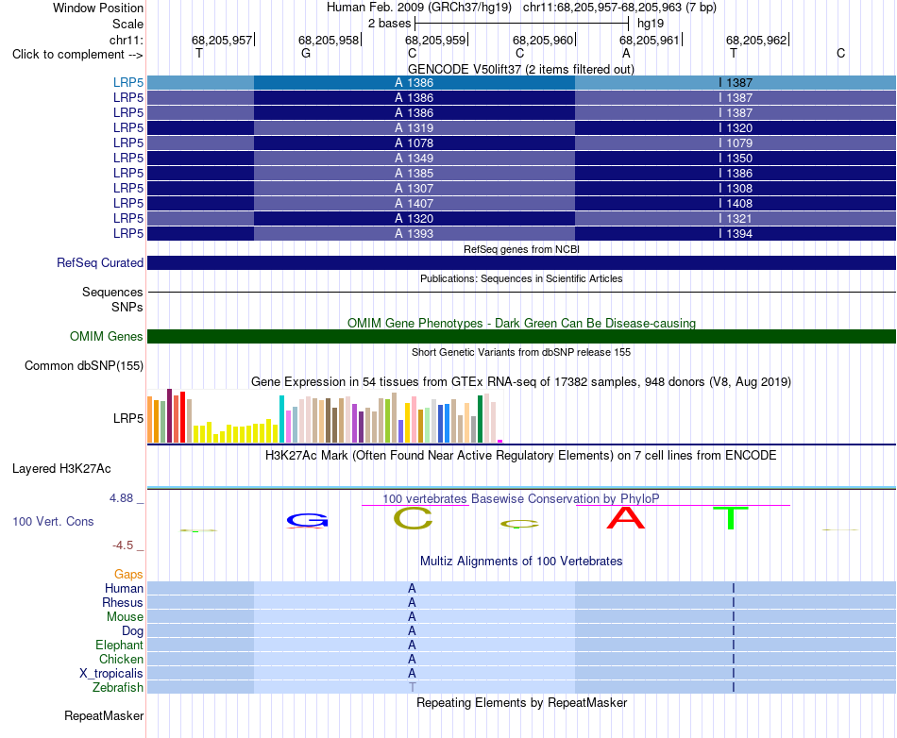Click codon I 1408 in LRP5 transcript

736,204
